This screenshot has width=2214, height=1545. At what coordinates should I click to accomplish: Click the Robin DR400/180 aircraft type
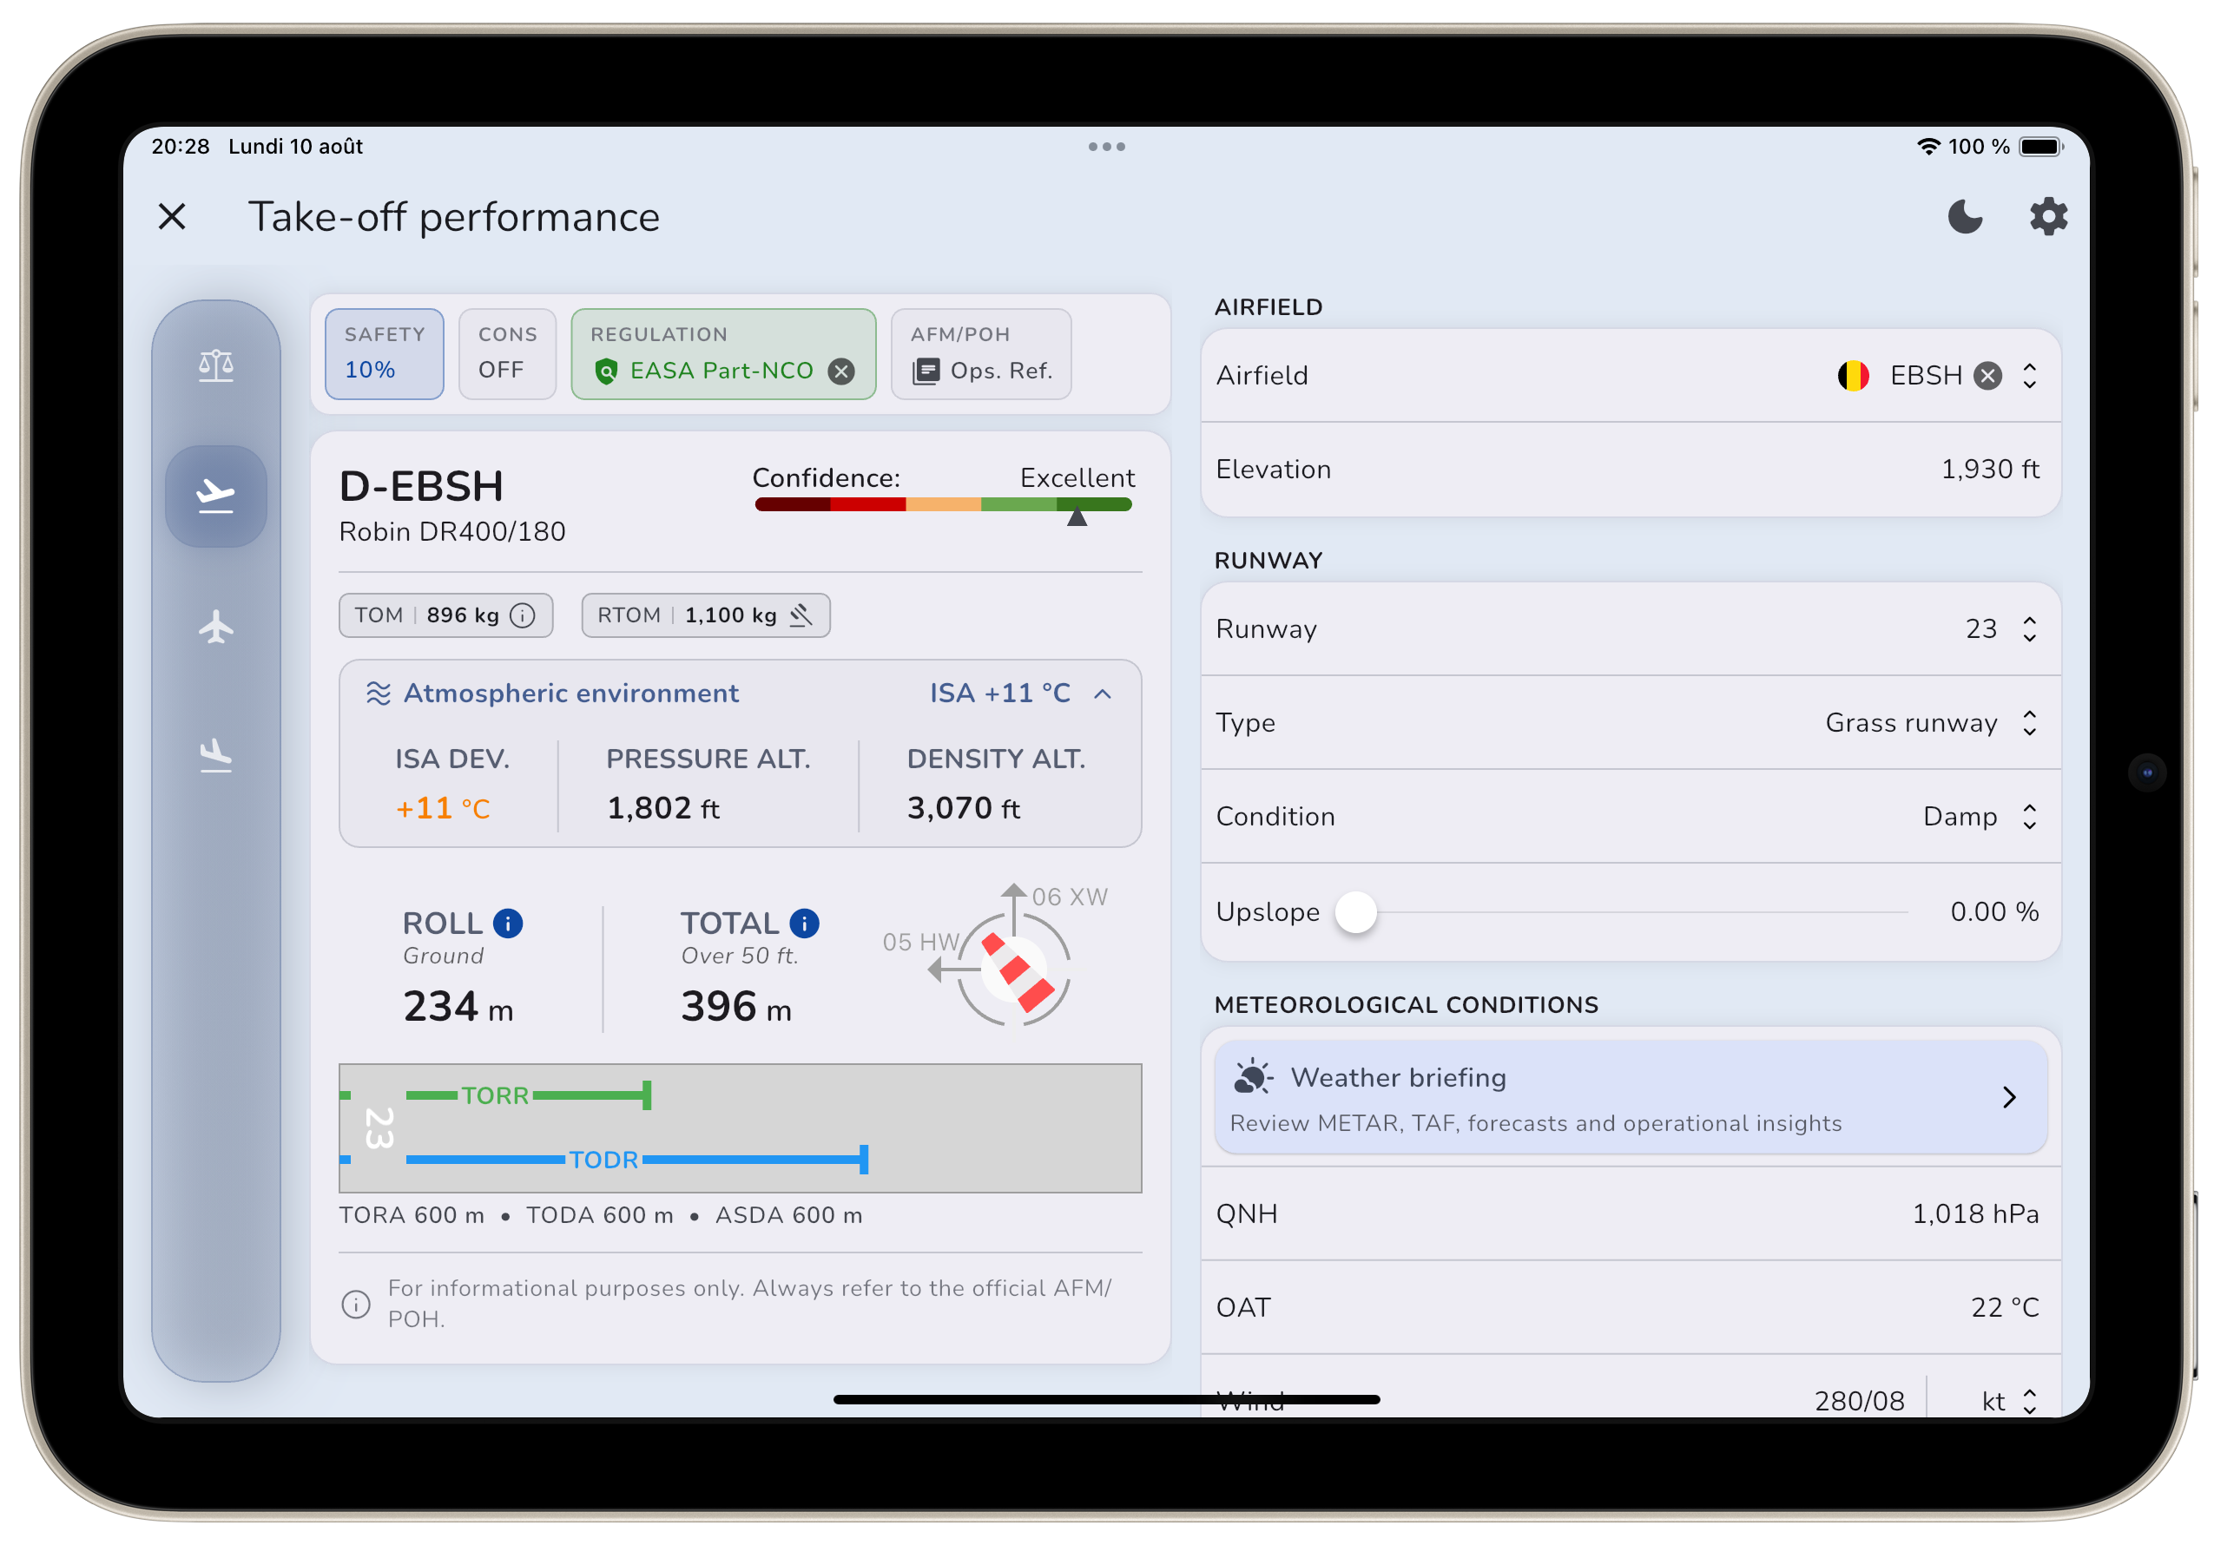[452, 532]
